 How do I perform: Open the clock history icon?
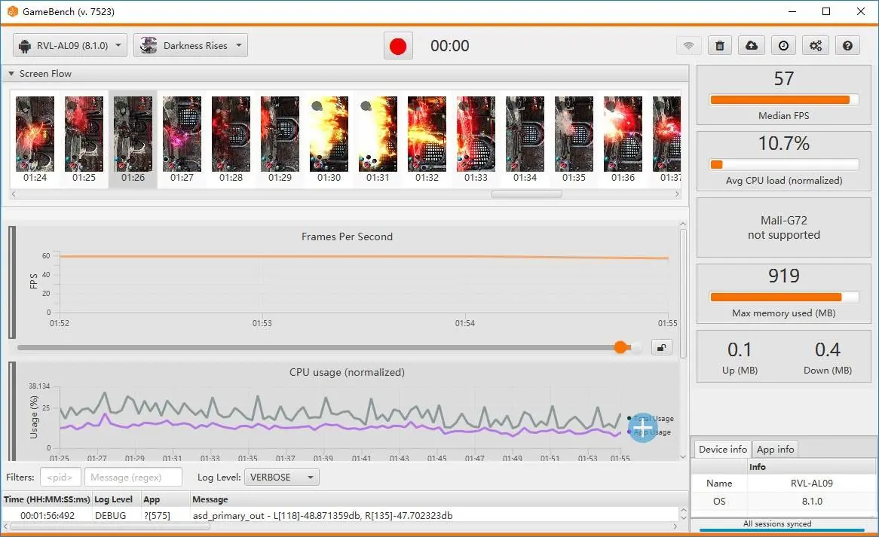[x=784, y=46]
